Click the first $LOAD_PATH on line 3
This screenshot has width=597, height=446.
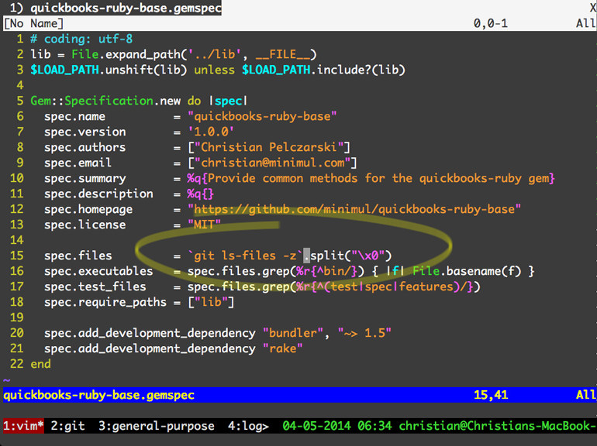tap(64, 70)
